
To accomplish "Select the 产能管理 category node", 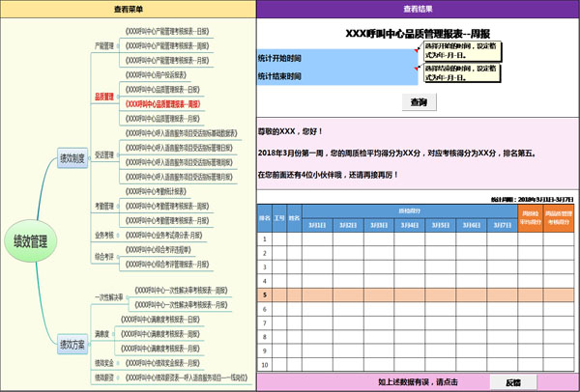I will [x=104, y=45].
